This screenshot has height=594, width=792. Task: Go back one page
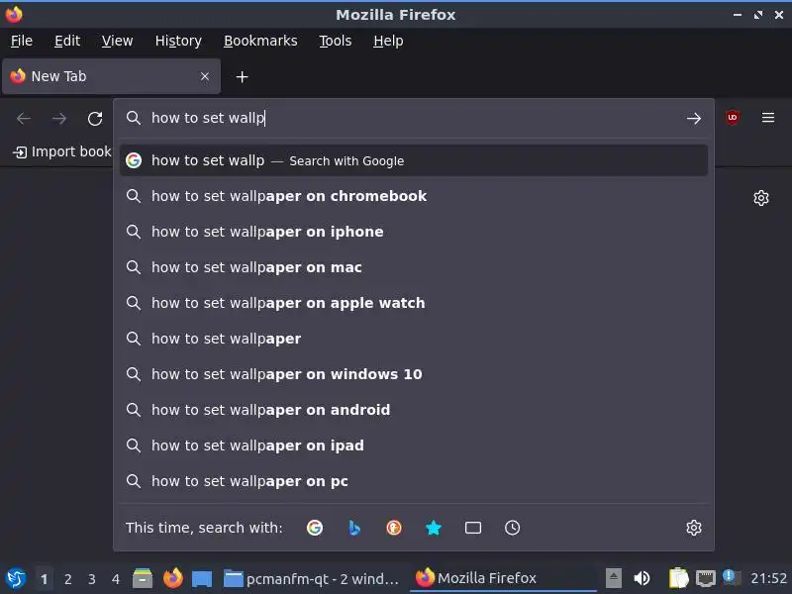(x=24, y=119)
